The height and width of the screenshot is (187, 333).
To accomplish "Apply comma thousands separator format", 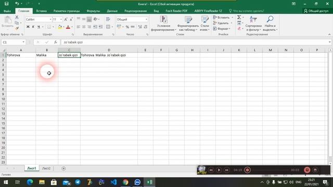I will (133, 26).
